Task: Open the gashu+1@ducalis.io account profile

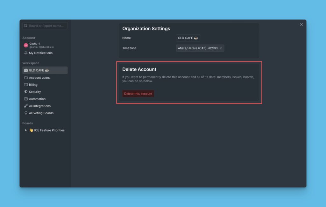Action: coord(41,47)
